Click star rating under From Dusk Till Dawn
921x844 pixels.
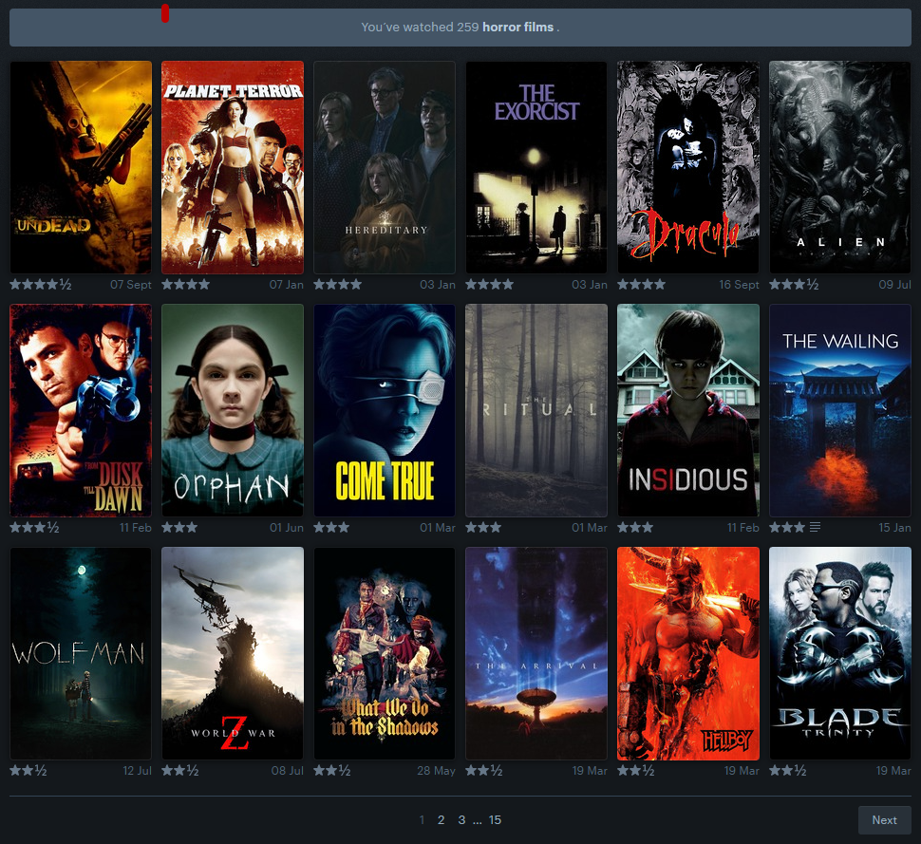coord(34,528)
